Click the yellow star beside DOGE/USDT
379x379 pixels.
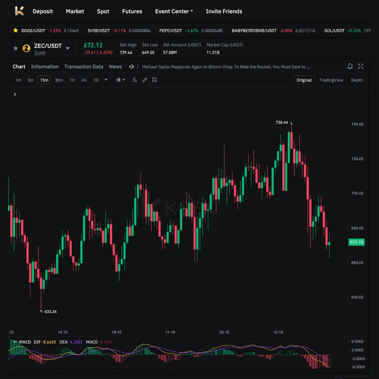15,30
